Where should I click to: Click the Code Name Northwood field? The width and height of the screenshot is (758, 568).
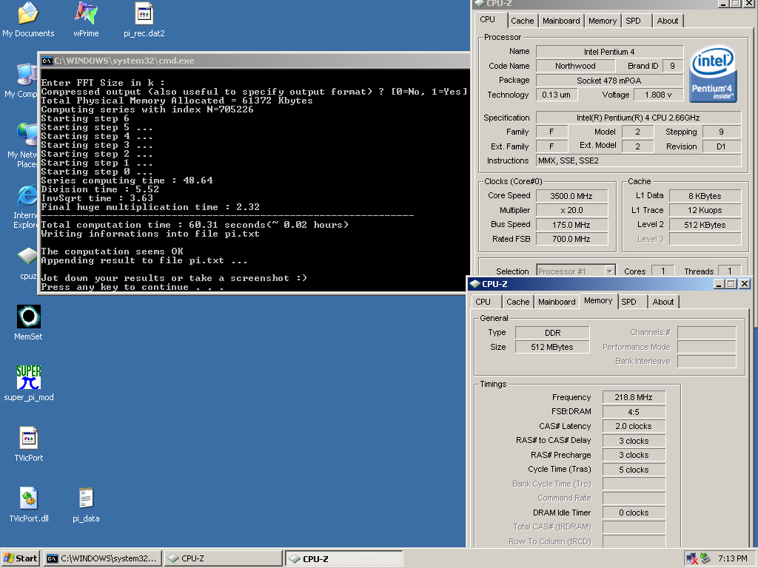click(x=575, y=66)
